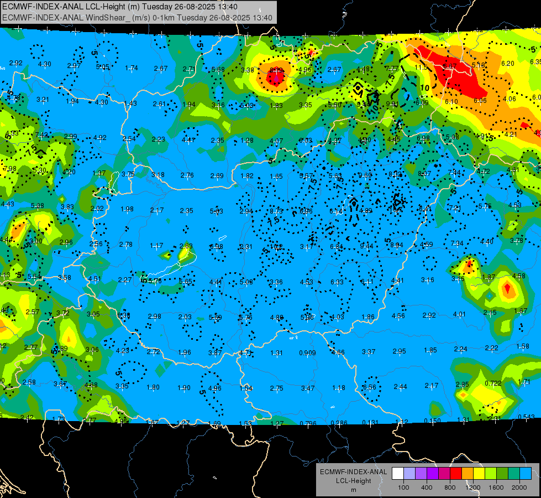Click the sky-blue swatch ending the legend

point(526,474)
